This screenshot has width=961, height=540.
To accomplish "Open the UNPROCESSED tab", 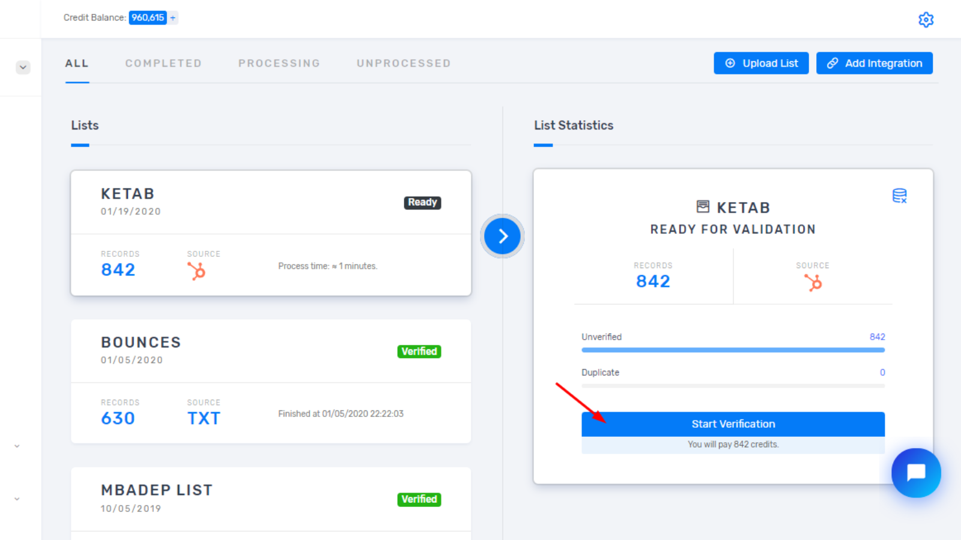I will [403, 63].
